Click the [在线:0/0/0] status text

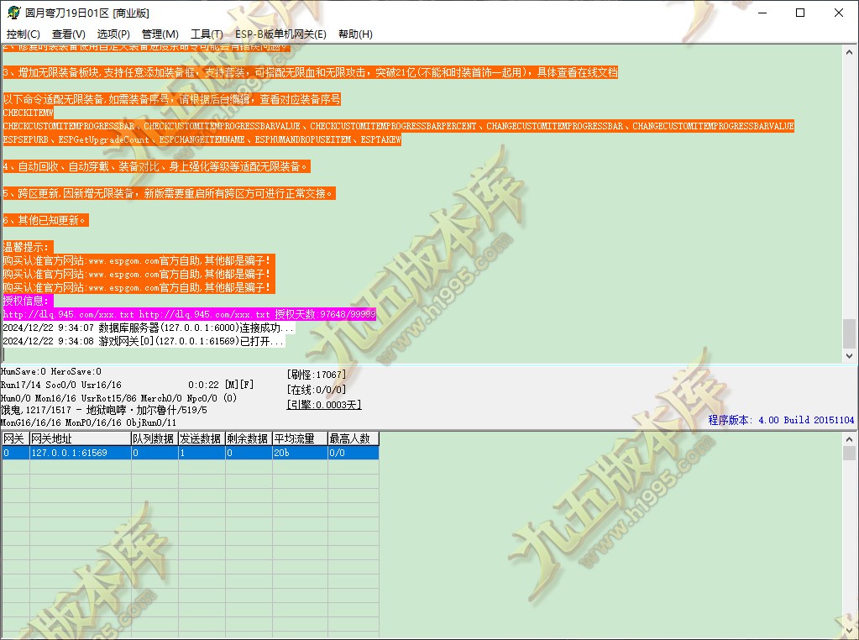point(316,390)
